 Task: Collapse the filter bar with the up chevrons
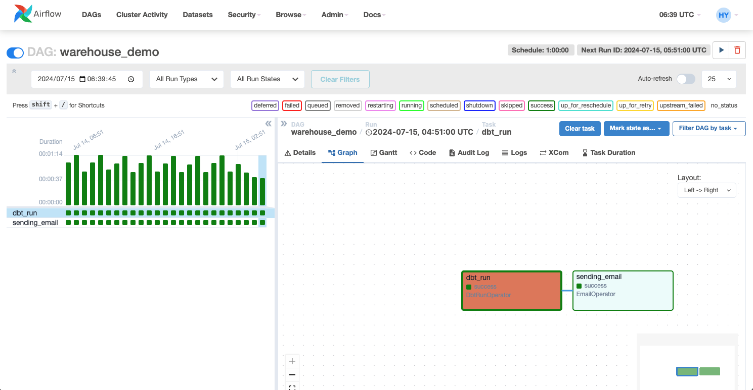tap(14, 72)
